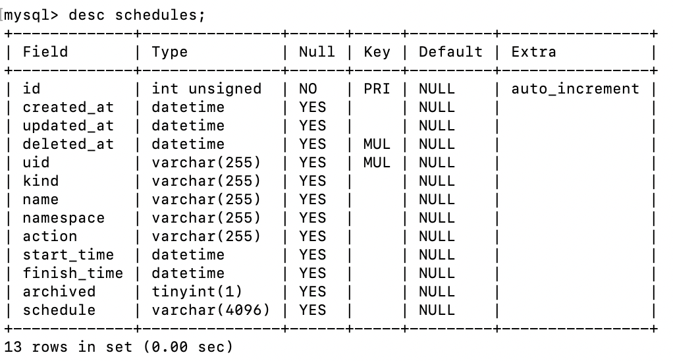Screen dimensions: 673x361
Task: Click the Default column header
Action: tap(450, 52)
